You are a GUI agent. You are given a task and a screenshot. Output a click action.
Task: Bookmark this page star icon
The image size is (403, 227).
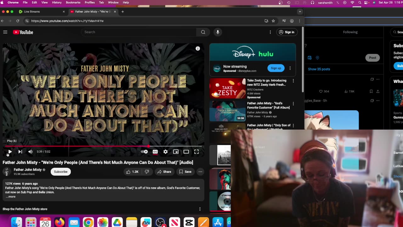pos(273,21)
